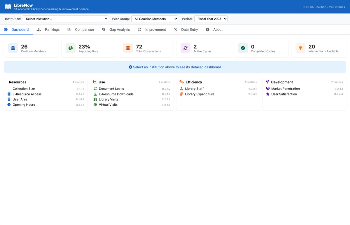The image size is (350, 225).
Task: Click the Virtual Visits globe icon
Action: [94, 105]
